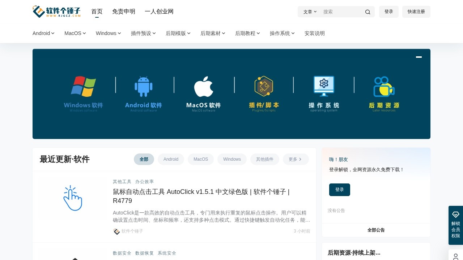The width and height of the screenshot is (463, 260).
Task: Click the 3 小时前 timestamp
Action: (x=302, y=231)
